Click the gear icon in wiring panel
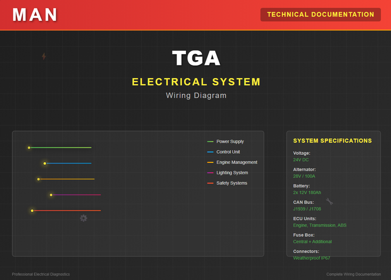Viewport: 391px width, 280px height. pyautogui.click(x=84, y=218)
